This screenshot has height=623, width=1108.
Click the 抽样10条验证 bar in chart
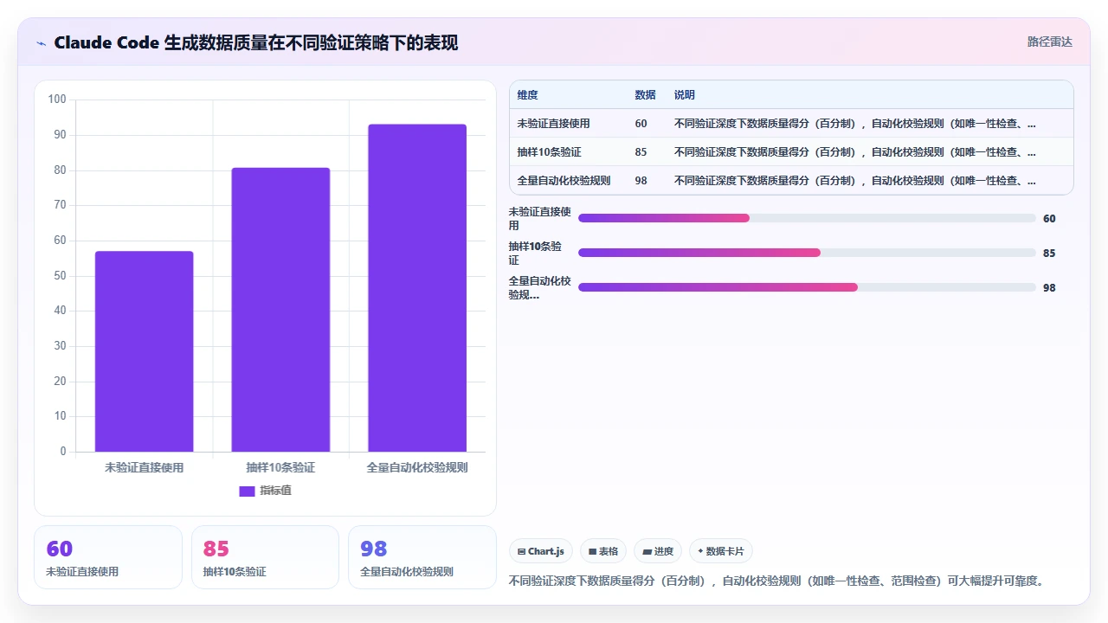click(280, 310)
